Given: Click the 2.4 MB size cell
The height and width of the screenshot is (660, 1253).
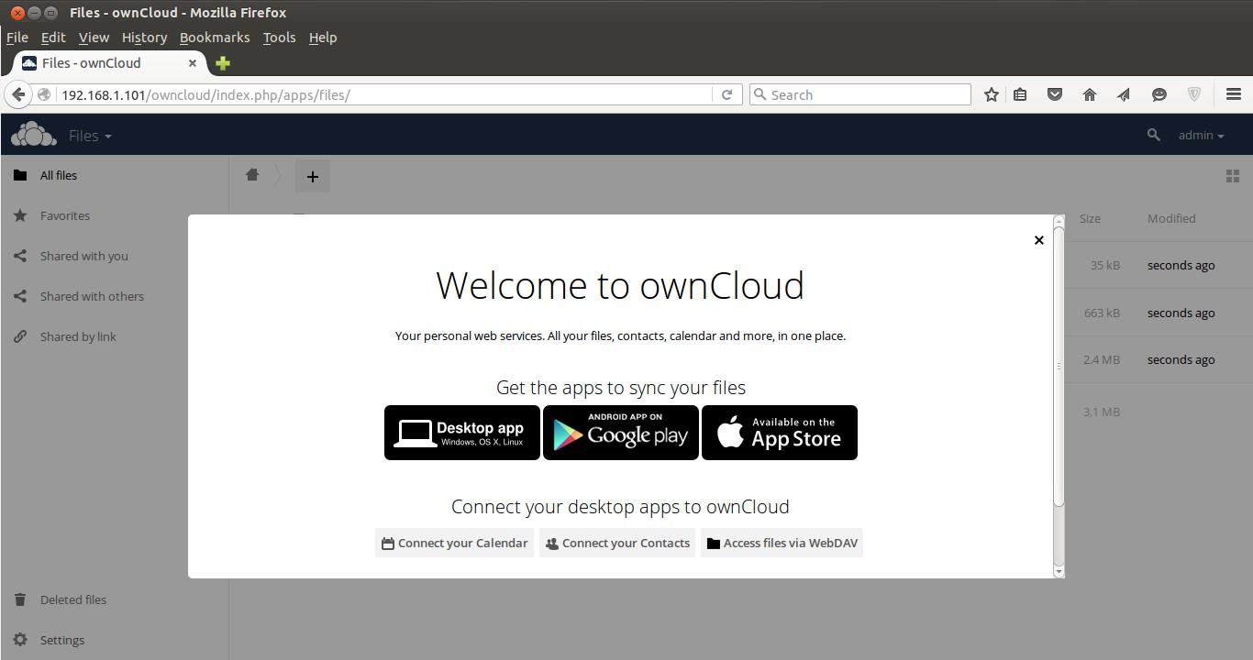Looking at the screenshot, I should pos(1102,359).
